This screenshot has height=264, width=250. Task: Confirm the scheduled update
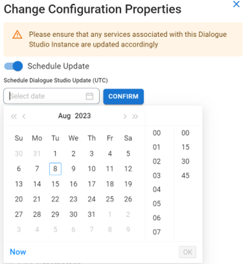tap(123, 96)
